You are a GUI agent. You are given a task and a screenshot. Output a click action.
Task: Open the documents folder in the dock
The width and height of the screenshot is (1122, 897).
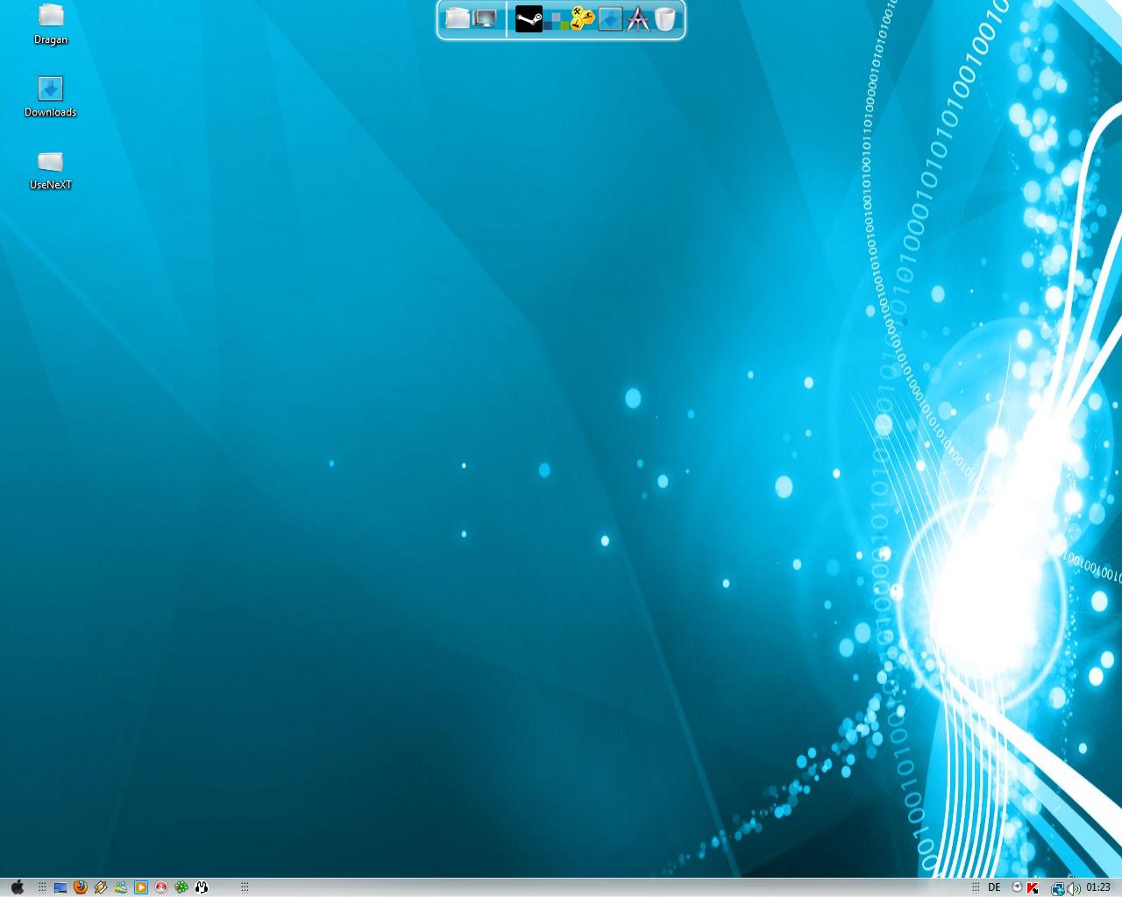coord(458,18)
